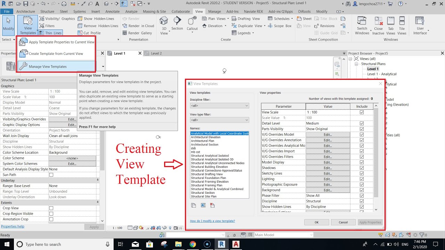Open AutoCAD from the Windows taskbar
445x250 pixels.
tap(236, 244)
